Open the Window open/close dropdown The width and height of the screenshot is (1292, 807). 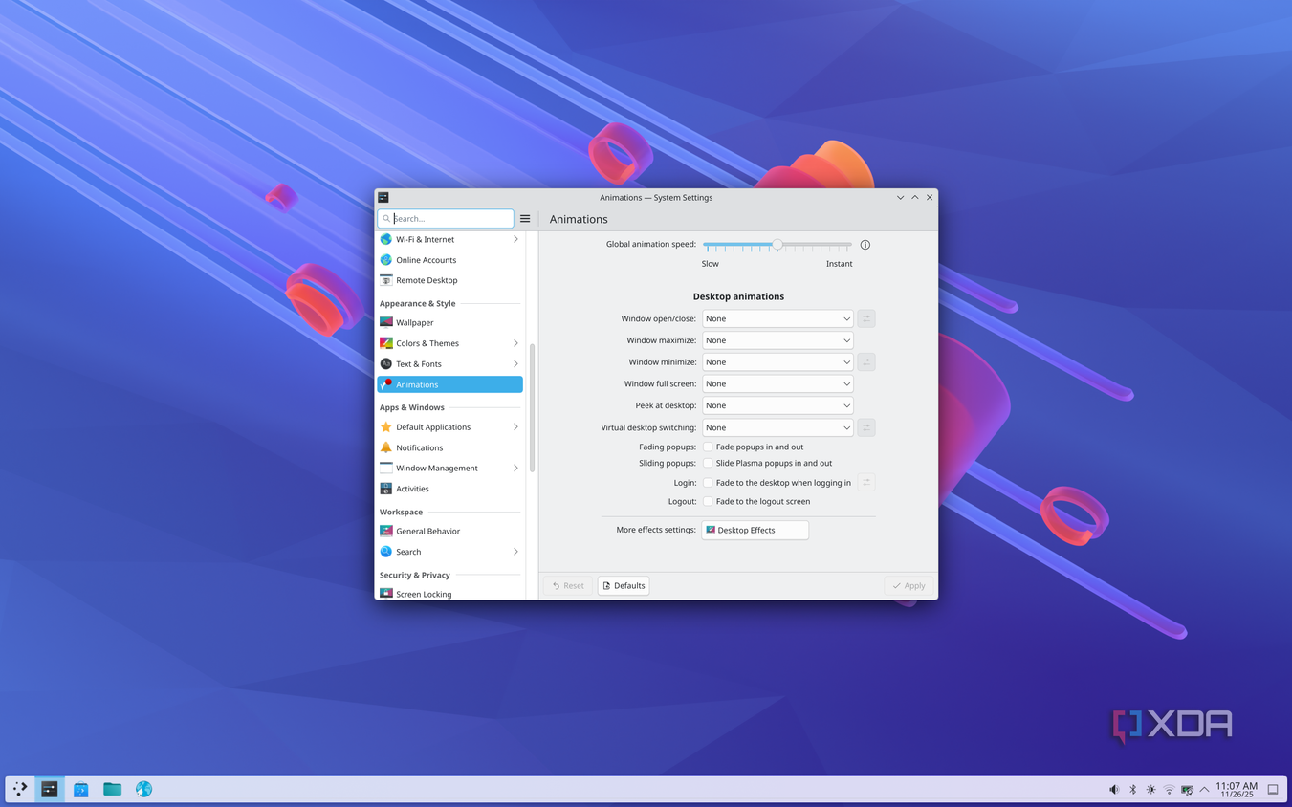pyautogui.click(x=777, y=318)
